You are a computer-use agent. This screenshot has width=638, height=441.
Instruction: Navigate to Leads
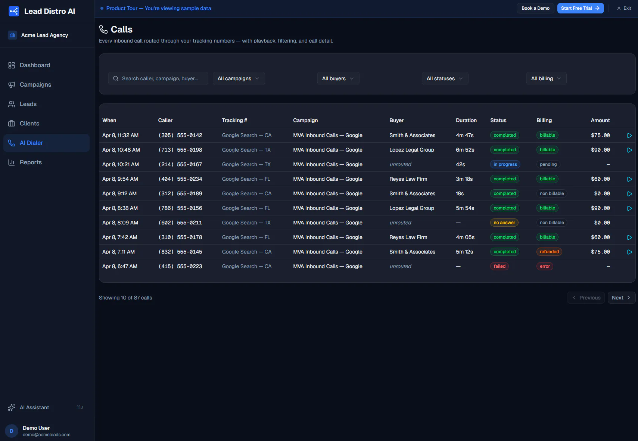point(46,104)
